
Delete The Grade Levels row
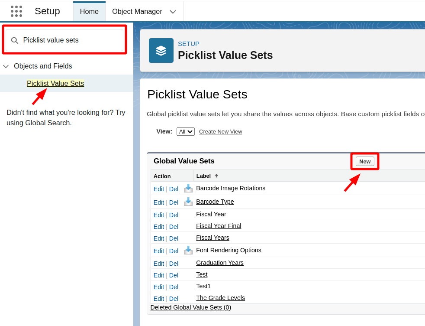[x=174, y=299]
